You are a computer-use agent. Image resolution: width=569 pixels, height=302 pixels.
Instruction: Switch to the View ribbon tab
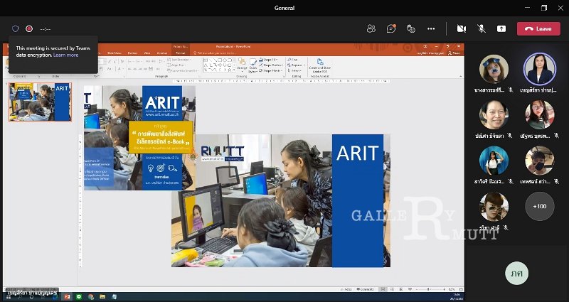click(147, 53)
